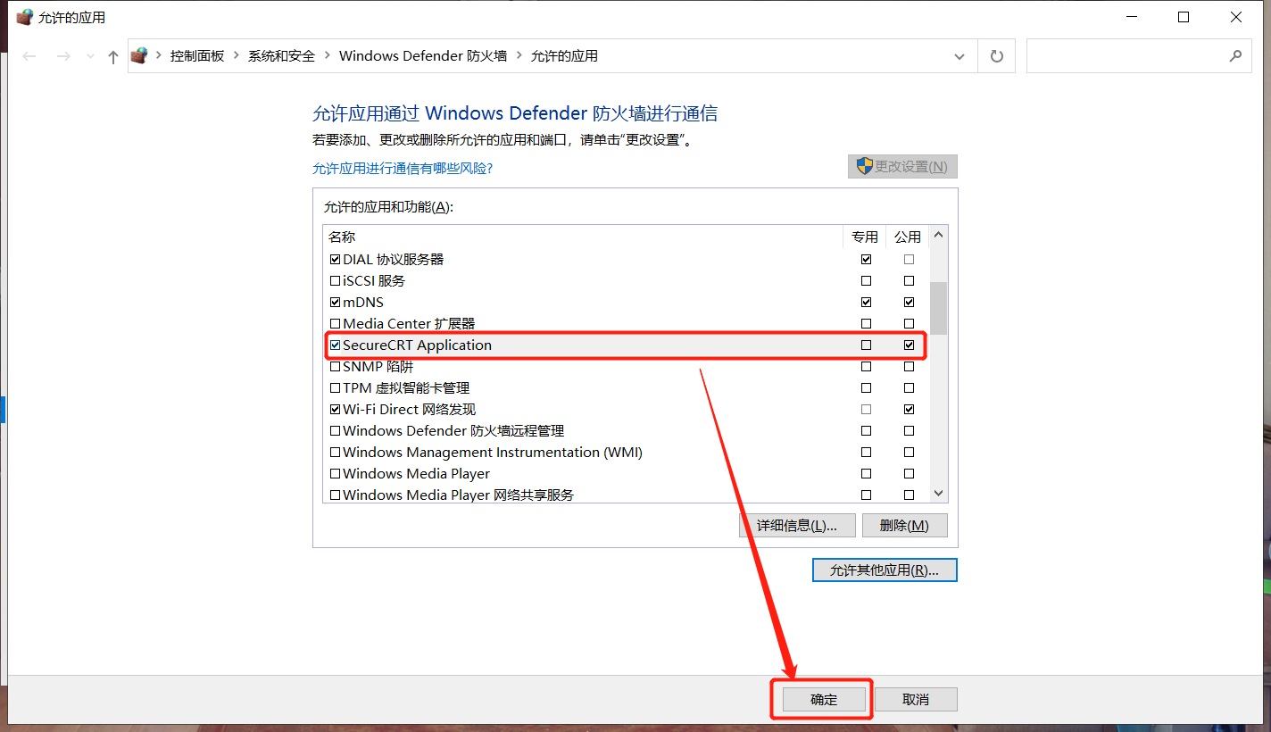
Task: Open 控制面板 breadcrumb
Action: (x=197, y=55)
